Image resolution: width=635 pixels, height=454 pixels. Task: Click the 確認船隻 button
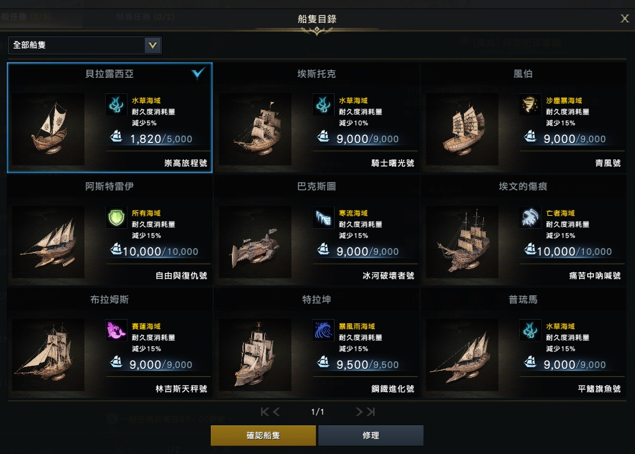[x=263, y=435]
